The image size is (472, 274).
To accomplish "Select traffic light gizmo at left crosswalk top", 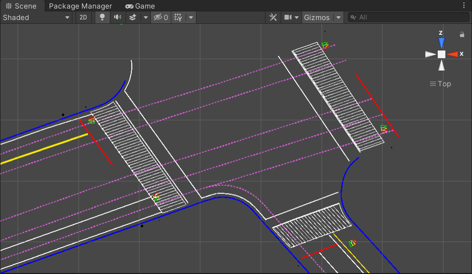I will pyautogui.click(x=91, y=120).
